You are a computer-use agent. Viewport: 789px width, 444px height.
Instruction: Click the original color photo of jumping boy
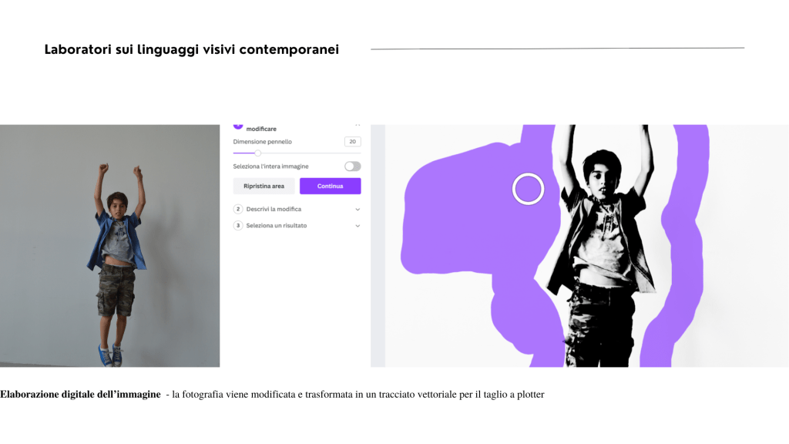pyautogui.click(x=109, y=246)
